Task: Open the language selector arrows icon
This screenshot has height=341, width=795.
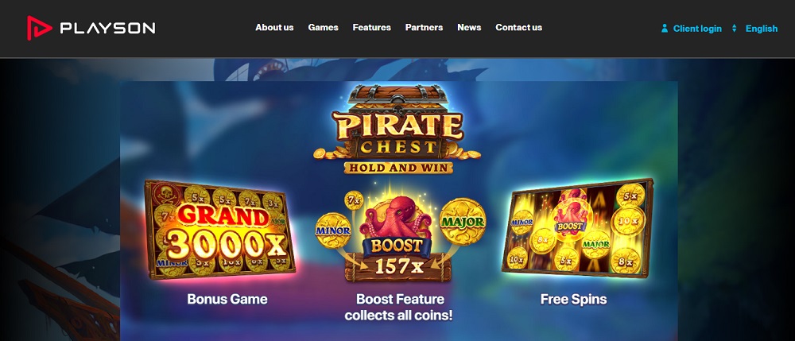Action: 734,29
